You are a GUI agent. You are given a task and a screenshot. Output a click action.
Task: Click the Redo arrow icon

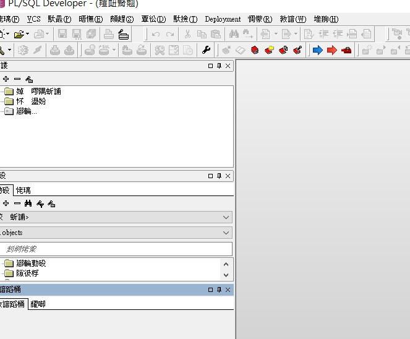click(x=170, y=34)
